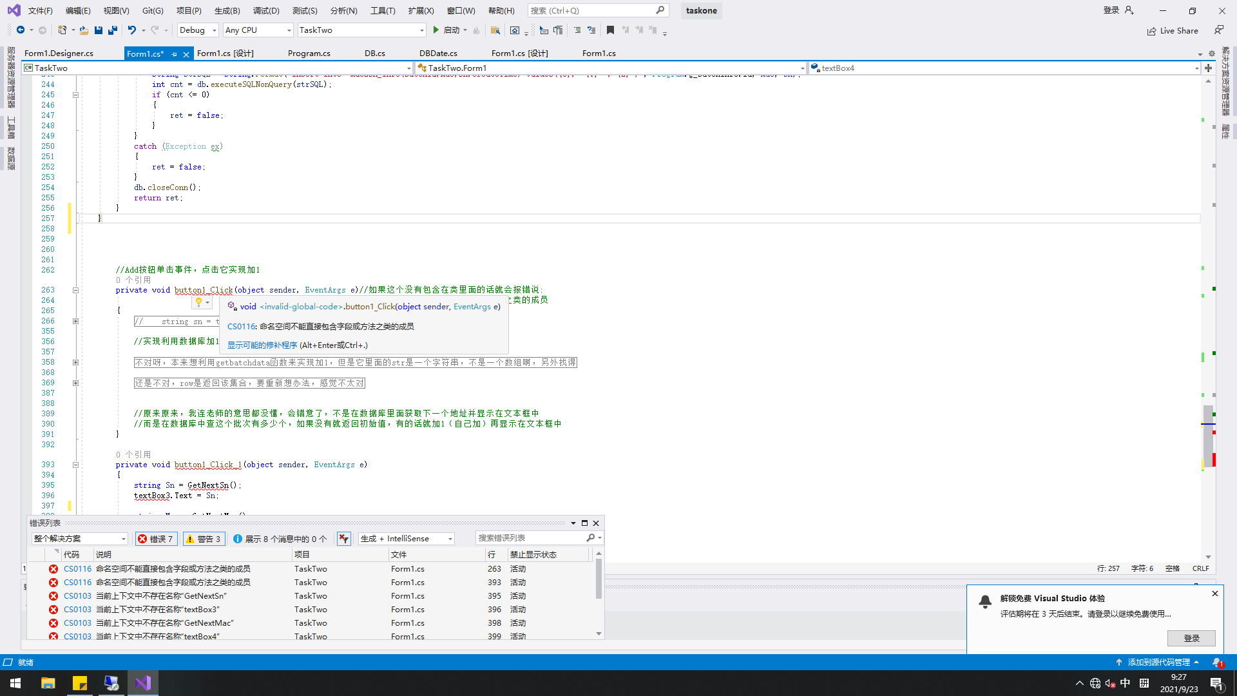The width and height of the screenshot is (1237, 696).
Task: Click the Toggle Bookmark icon
Action: tap(610, 30)
